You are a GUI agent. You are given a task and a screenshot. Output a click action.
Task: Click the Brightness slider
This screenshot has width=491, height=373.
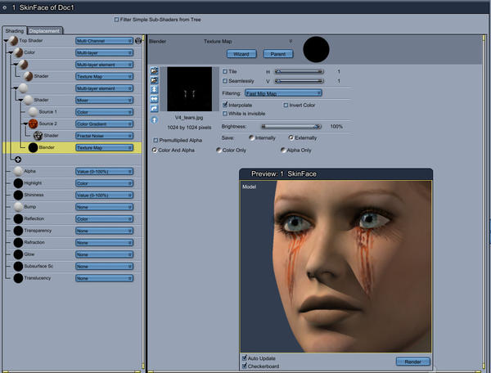coord(291,127)
